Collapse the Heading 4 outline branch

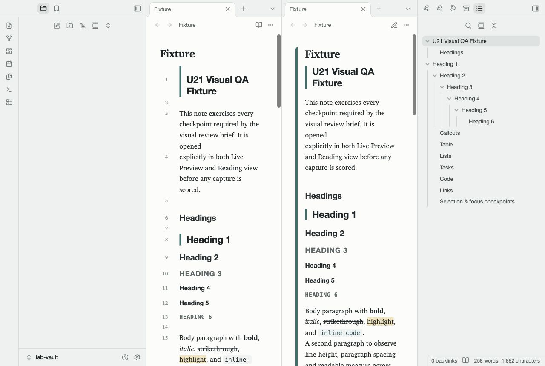click(449, 99)
